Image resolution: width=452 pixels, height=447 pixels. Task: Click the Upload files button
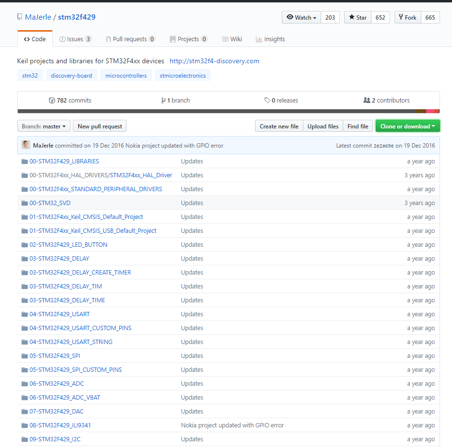point(323,126)
